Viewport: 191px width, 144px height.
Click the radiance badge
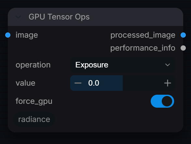tap(34, 119)
